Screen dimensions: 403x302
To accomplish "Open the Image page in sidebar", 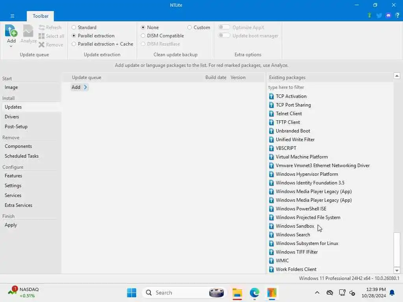I will (x=11, y=87).
